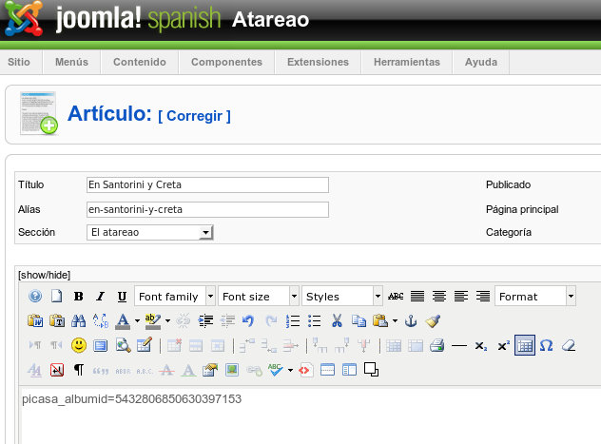
Task: Apply left alignment
Action: click(461, 296)
